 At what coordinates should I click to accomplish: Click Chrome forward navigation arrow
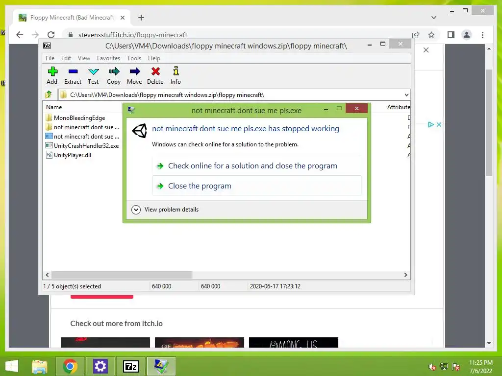(35, 35)
